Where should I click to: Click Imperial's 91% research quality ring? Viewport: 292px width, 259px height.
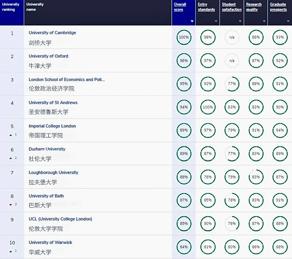coord(256,130)
